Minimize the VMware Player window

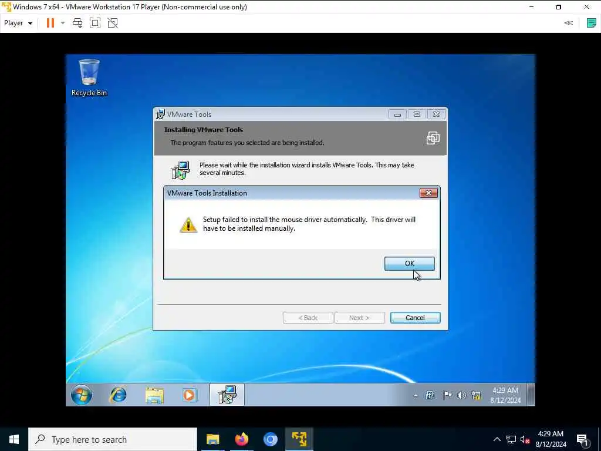pyautogui.click(x=532, y=7)
